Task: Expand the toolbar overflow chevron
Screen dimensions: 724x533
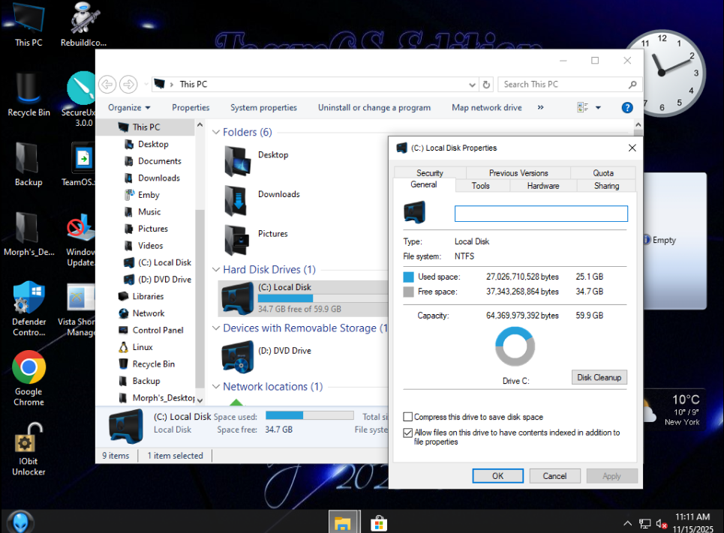Action: (540, 108)
